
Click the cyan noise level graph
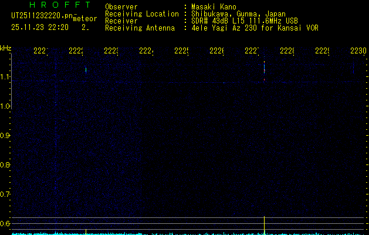188,234
